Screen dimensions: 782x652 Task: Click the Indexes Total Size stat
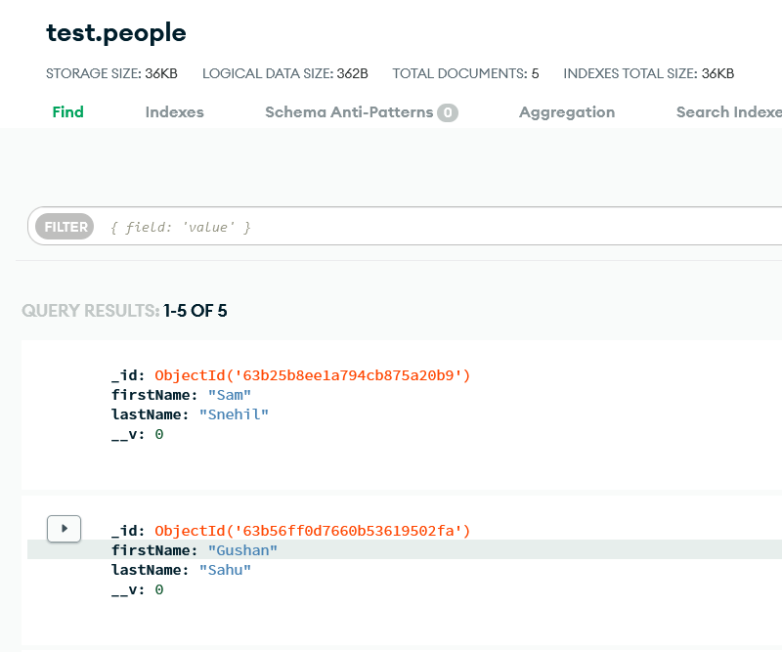(649, 73)
